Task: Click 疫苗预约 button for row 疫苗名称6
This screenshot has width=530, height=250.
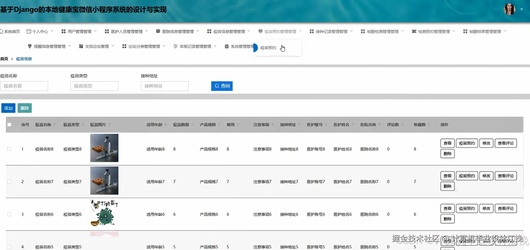Action: (467, 209)
